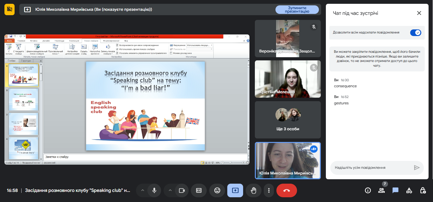Switch to the 'Анимация' ribbon tab
The height and width of the screenshot is (202, 433).
(x=74, y=41)
